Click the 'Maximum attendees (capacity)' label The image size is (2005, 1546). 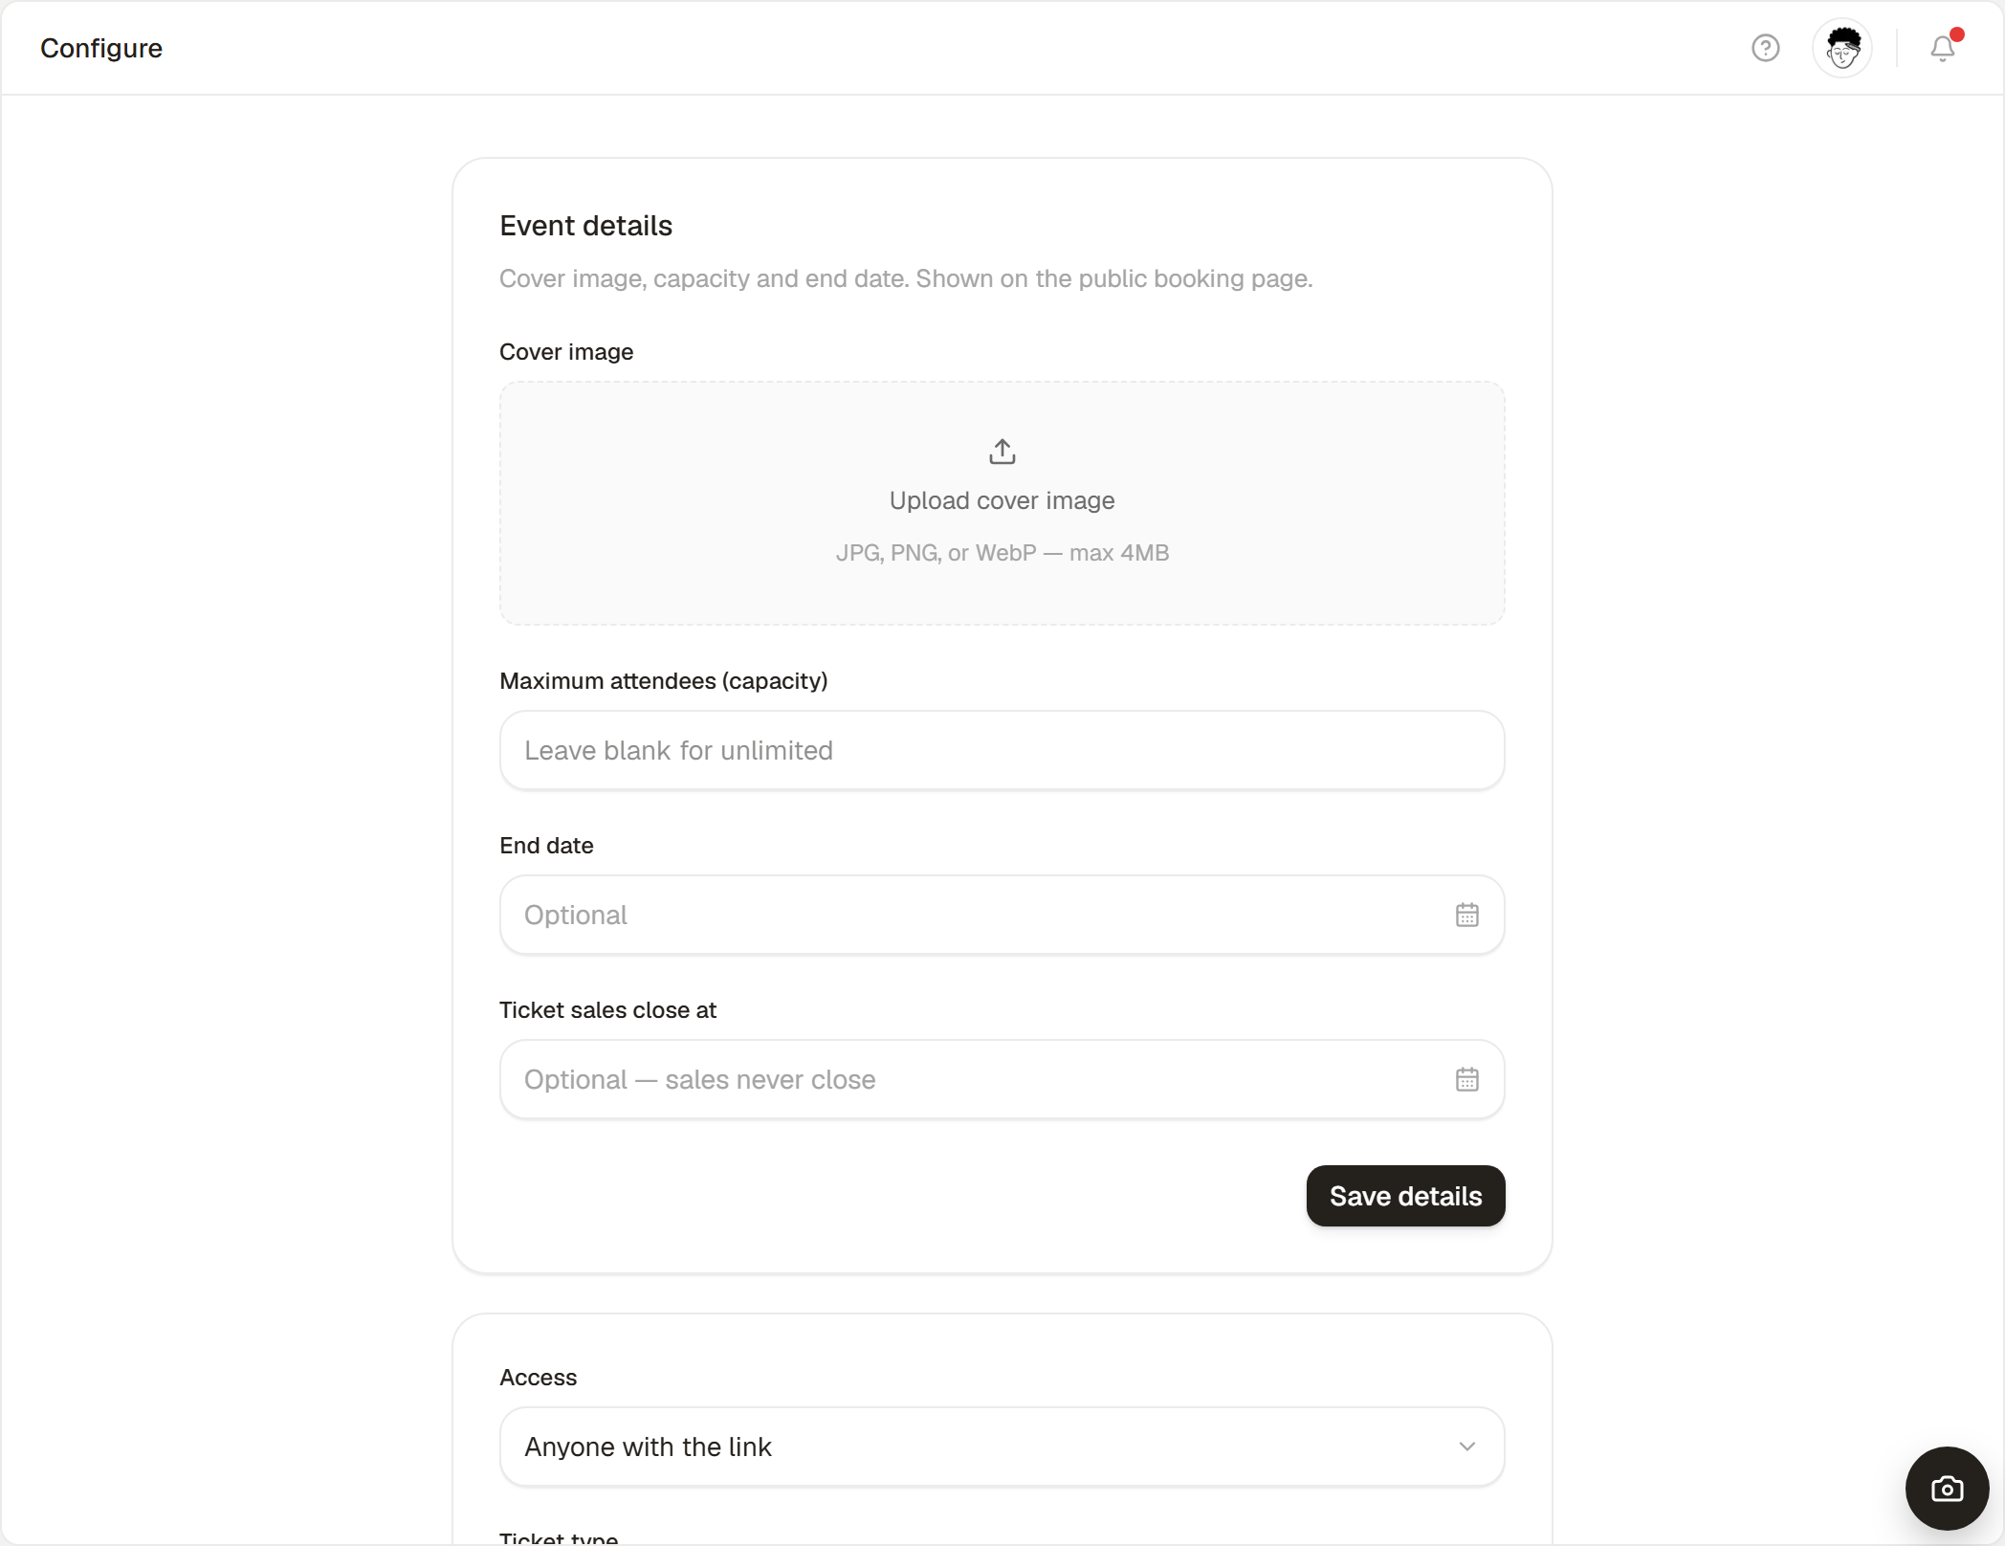(663, 681)
